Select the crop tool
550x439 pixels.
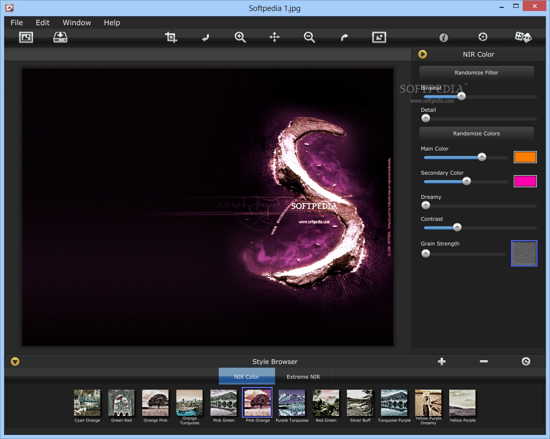pyautogui.click(x=171, y=37)
